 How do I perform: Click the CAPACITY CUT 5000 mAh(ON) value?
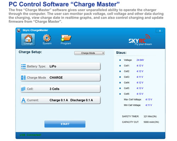151,122
